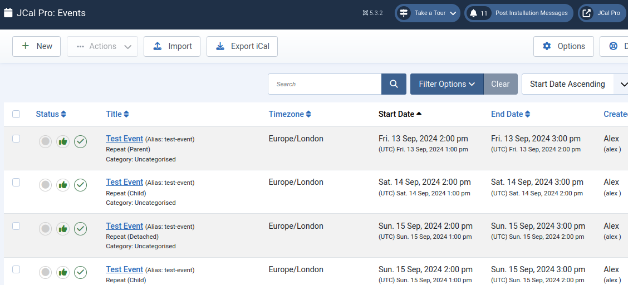628x285 pixels.
Task: Toggle Start Date column sort order
Action: (x=400, y=114)
